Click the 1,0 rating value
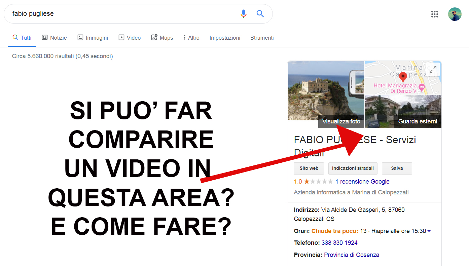This screenshot has height=266, width=469. [298, 182]
